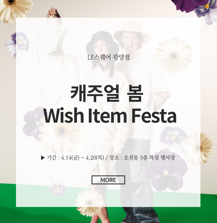This screenshot has height=223, width=217.
Task: Click the play-triangle bullet before 기간
Action: coord(43,158)
